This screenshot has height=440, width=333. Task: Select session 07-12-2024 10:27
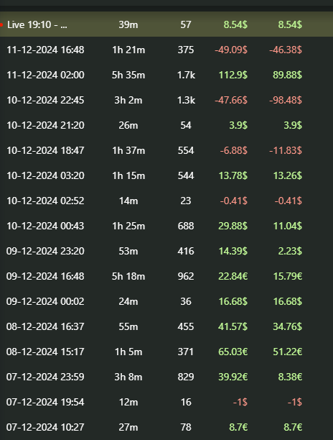tap(166, 427)
